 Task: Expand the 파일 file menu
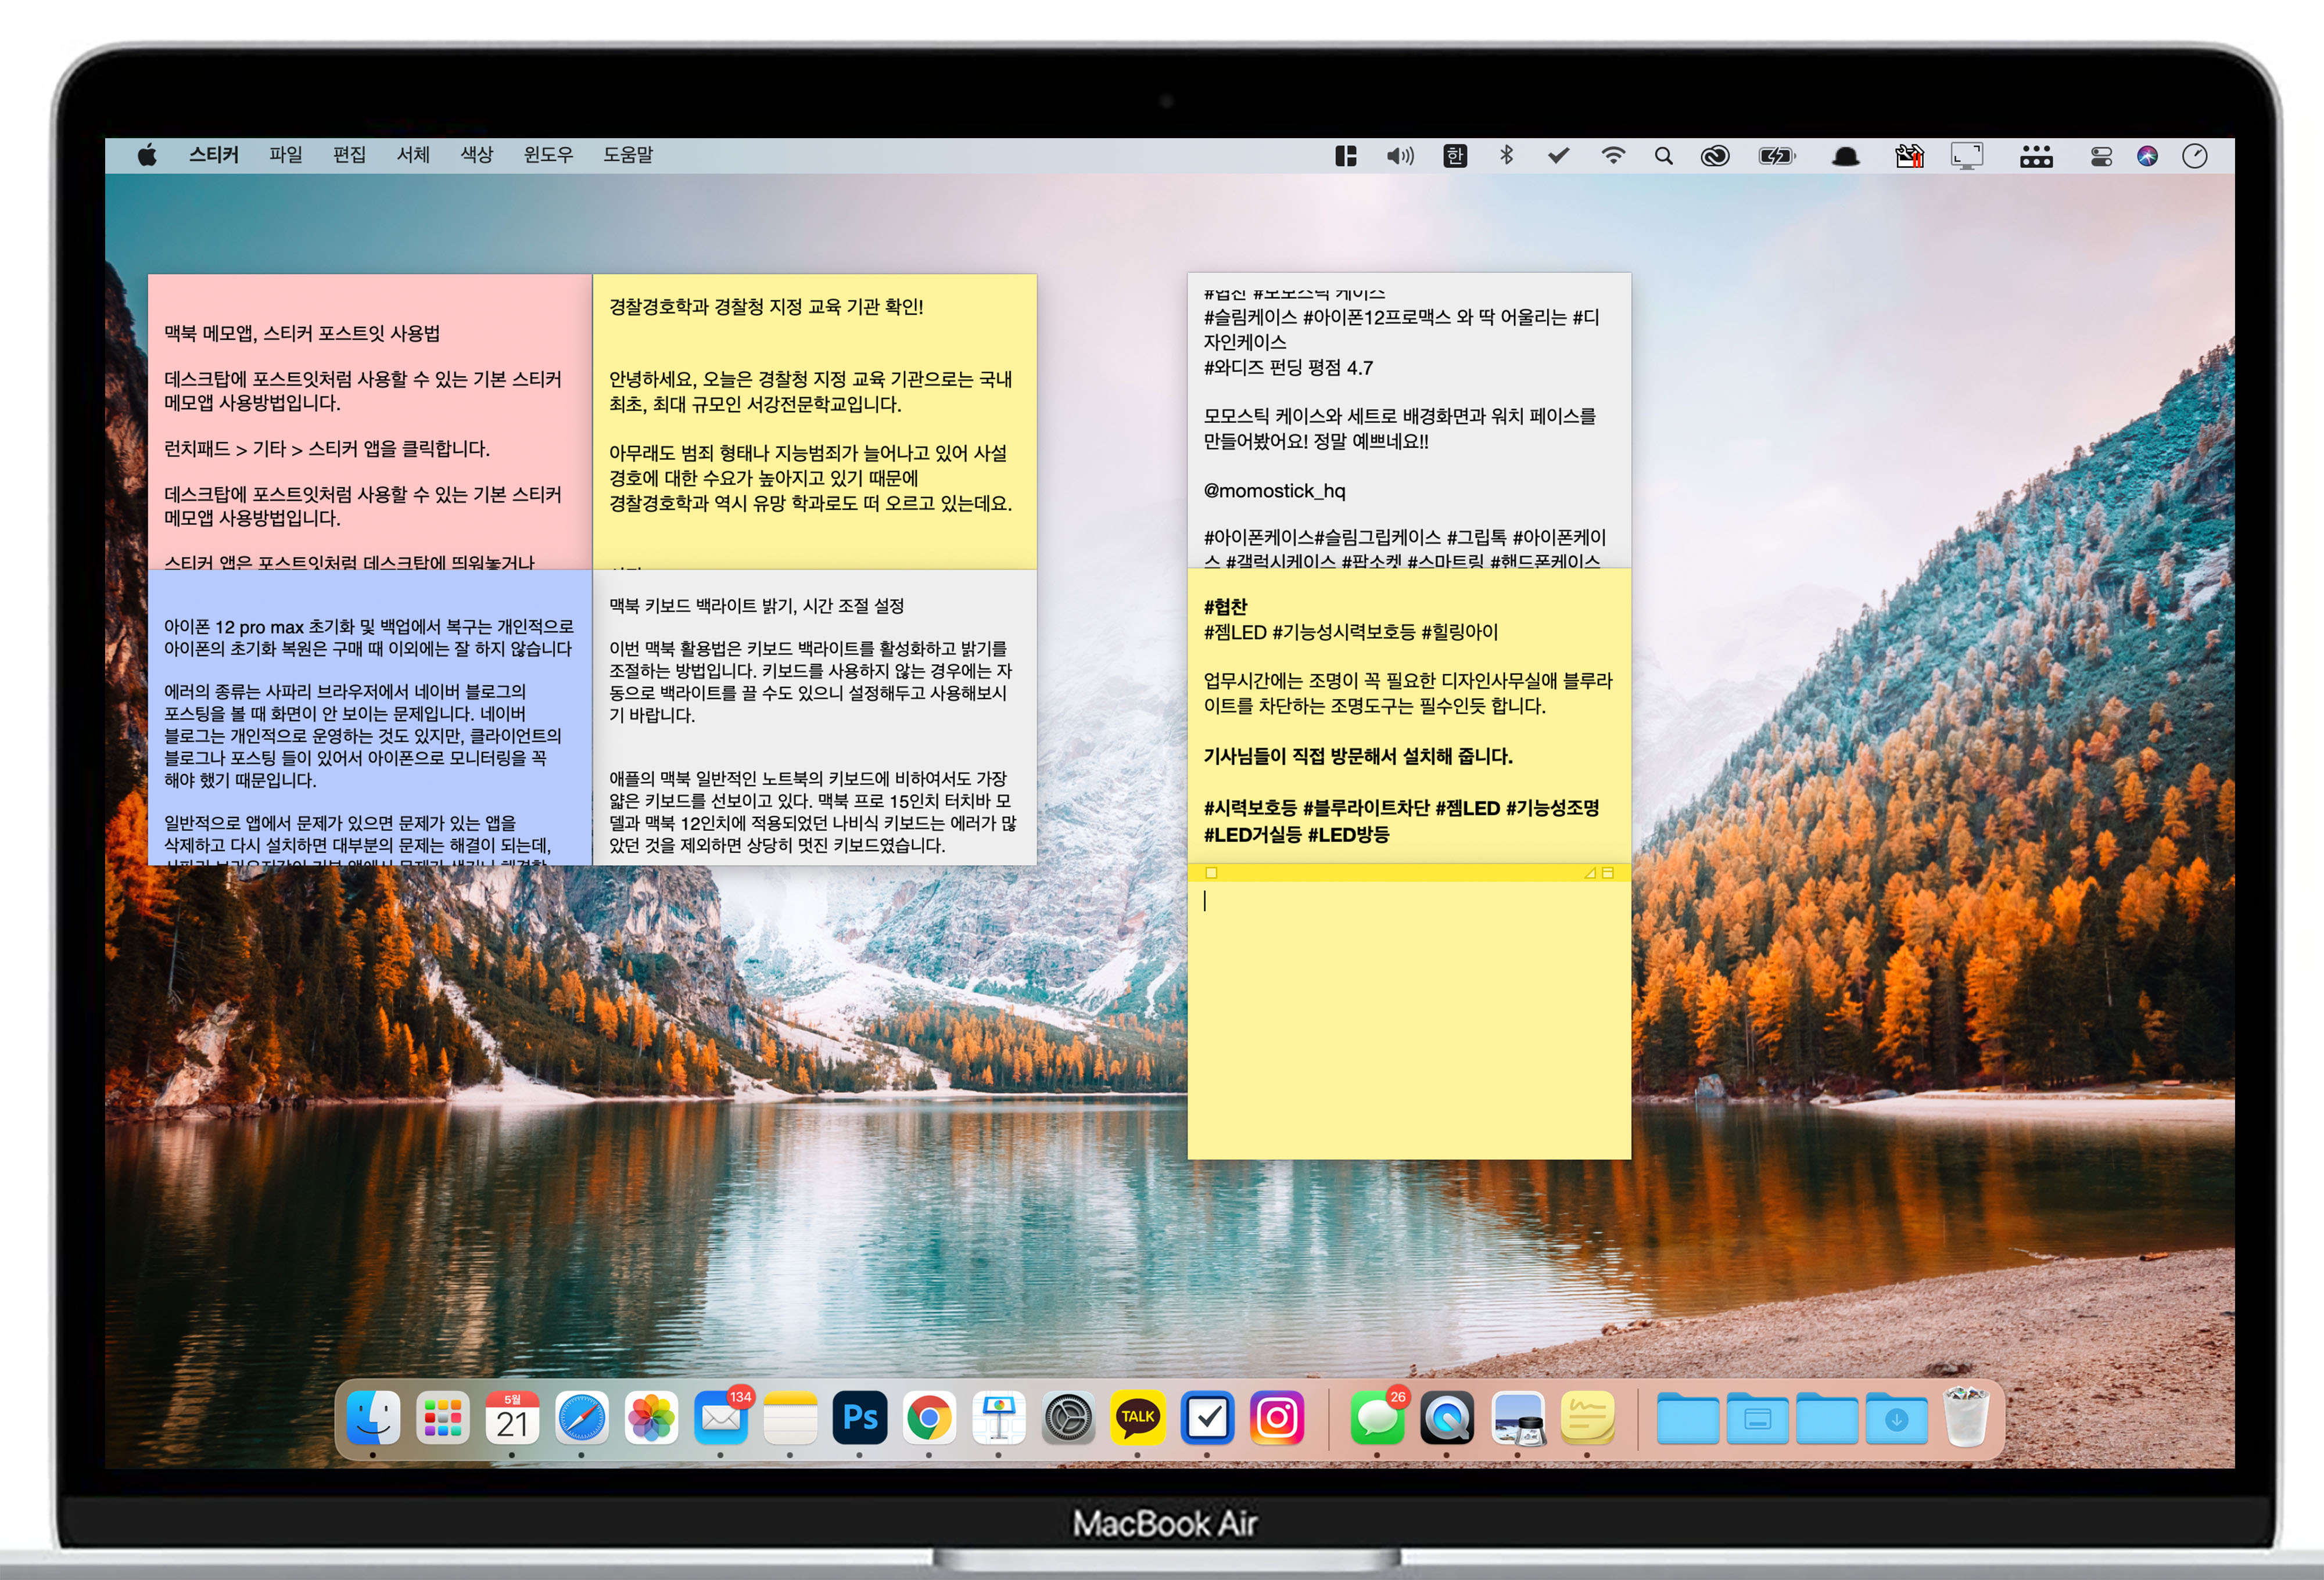pos(285,155)
